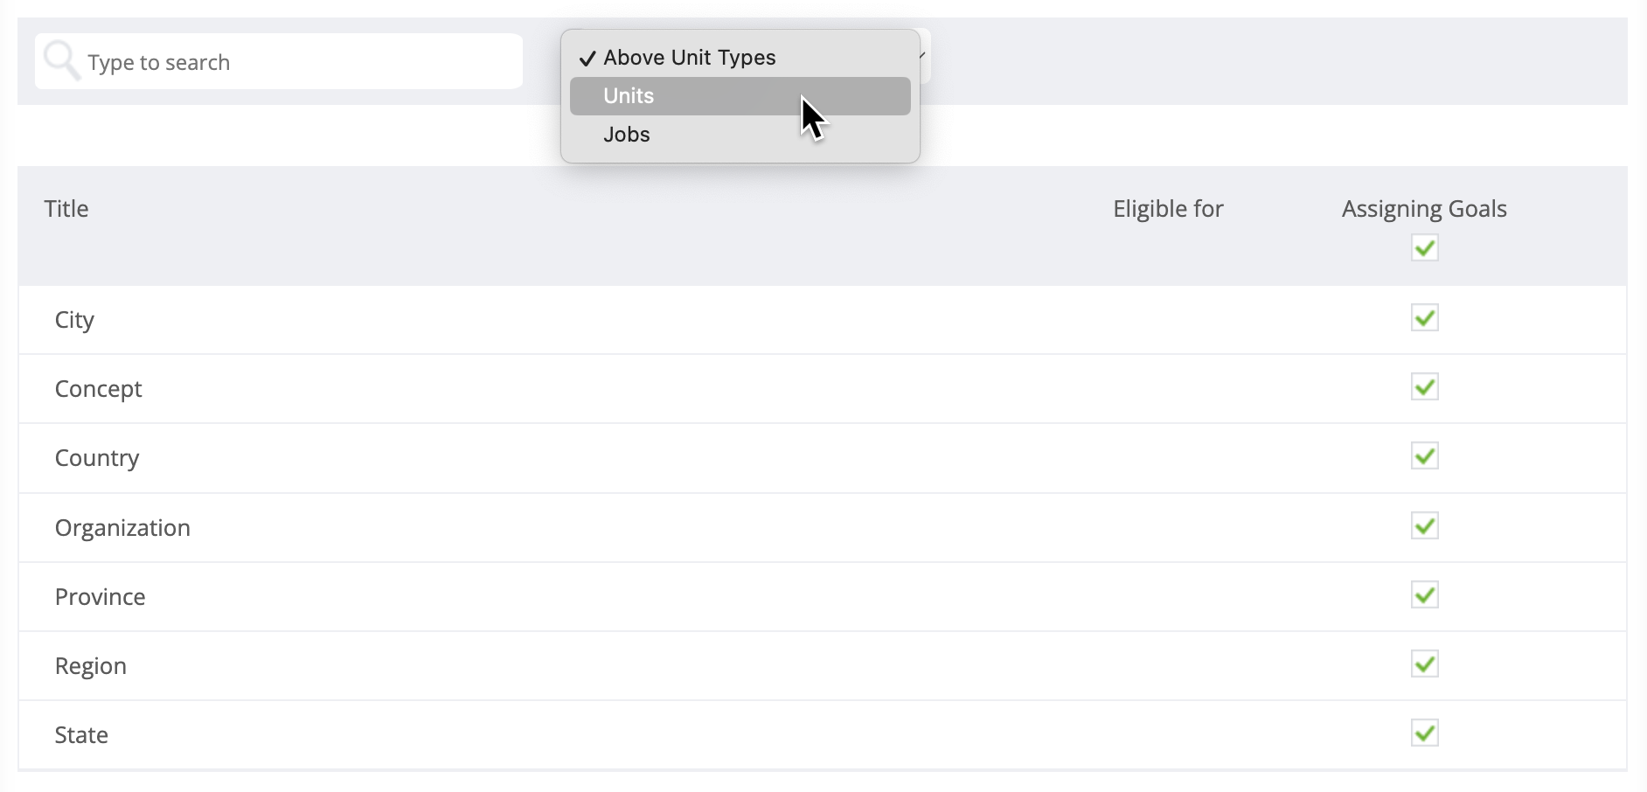Select the City row title

[74, 320]
